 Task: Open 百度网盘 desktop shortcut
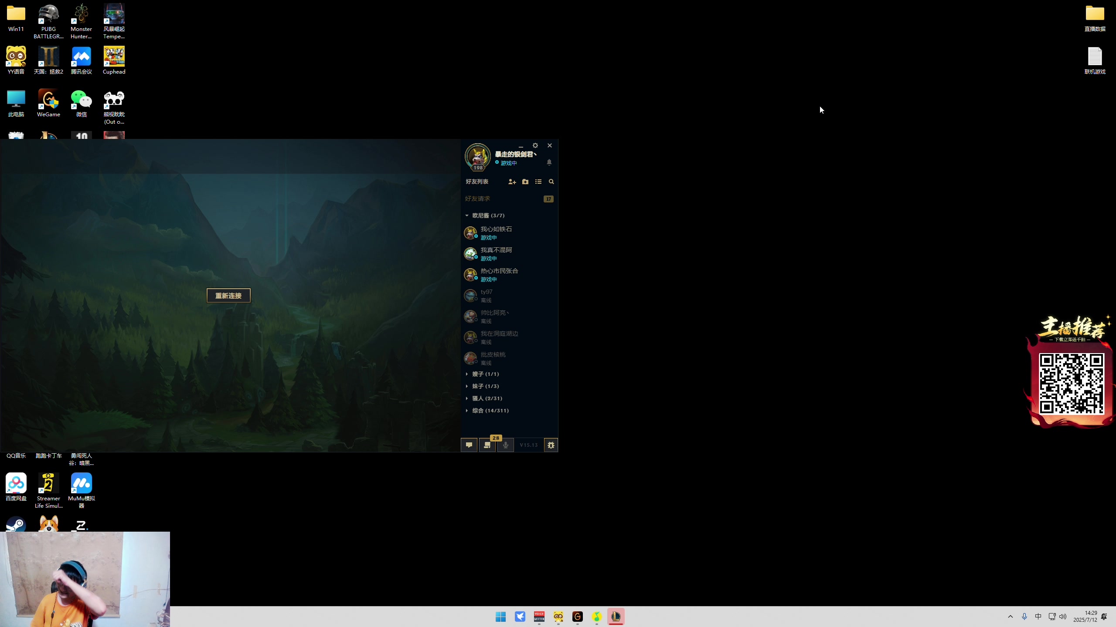click(16, 487)
